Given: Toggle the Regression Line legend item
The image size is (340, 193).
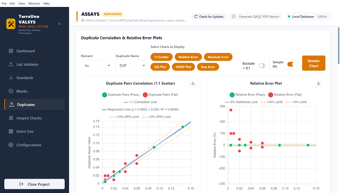Looking at the screenshot, I should pos(140,109).
